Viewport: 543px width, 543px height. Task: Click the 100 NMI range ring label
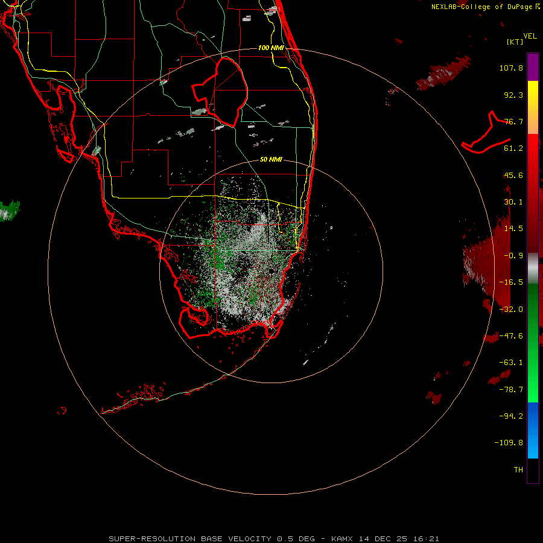tap(271, 48)
